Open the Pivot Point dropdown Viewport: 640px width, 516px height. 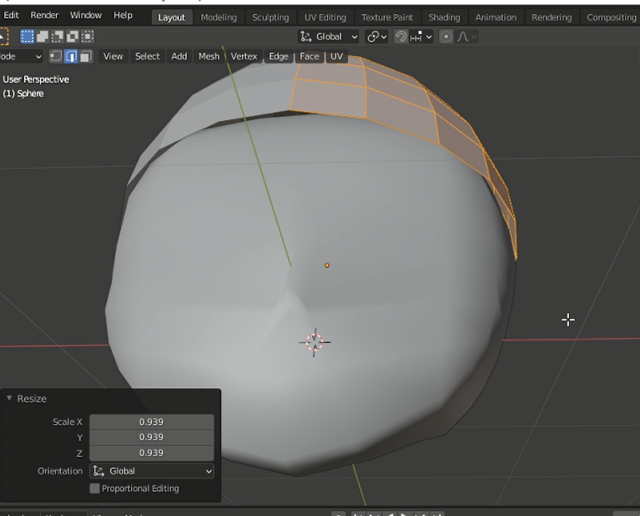coord(376,37)
